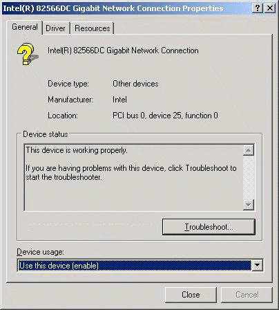The height and width of the screenshot is (310, 279).
Task: Click the yellow question mark device icon
Action: coord(27,54)
